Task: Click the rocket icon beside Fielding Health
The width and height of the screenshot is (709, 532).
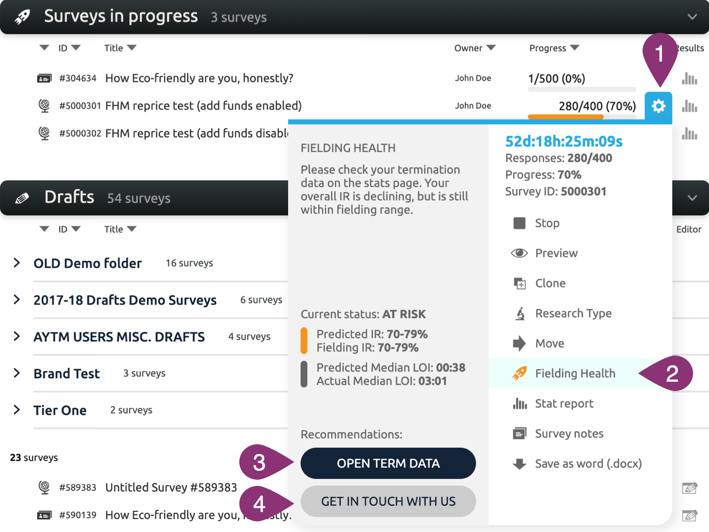Action: pos(519,374)
